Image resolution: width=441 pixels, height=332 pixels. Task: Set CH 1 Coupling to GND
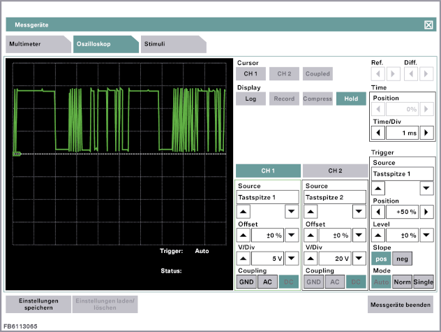click(246, 282)
